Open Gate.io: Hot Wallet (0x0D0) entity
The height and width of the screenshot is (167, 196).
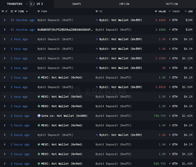click(x=64, y=116)
